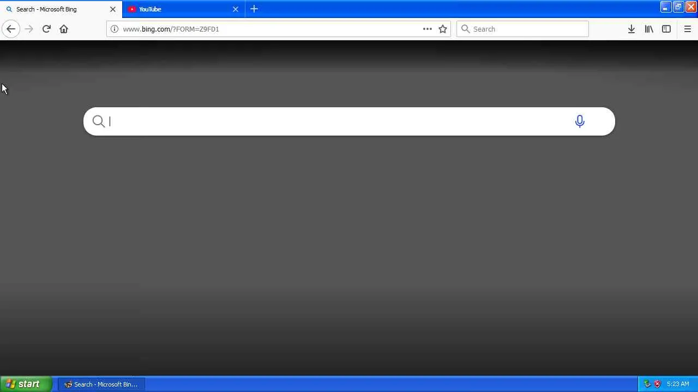Click the 5:23 AM taskbar clock

point(678,384)
